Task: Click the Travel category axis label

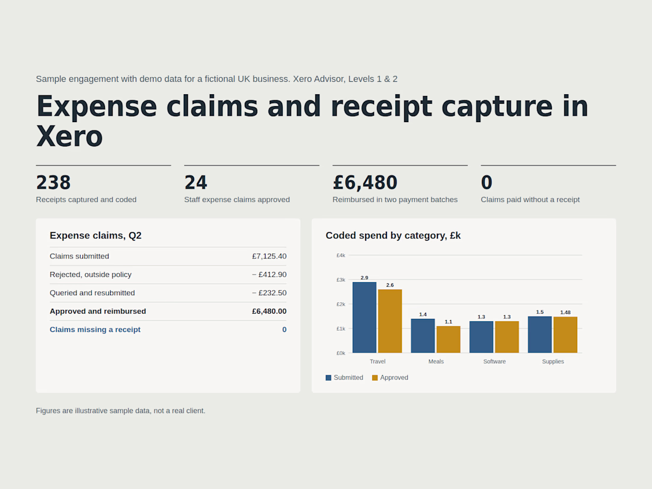Action: [x=378, y=362]
